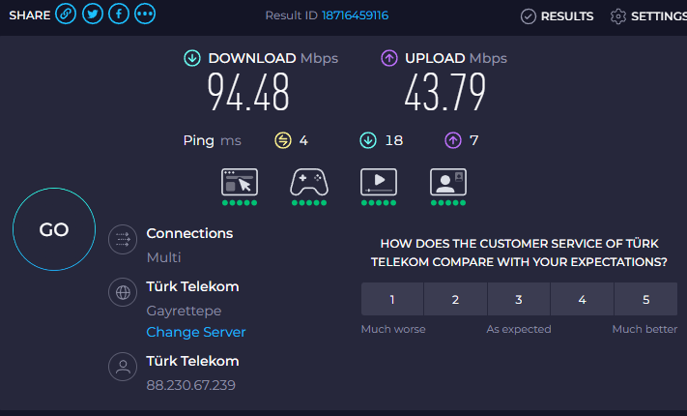
Task: Open the Results page
Action: tap(557, 15)
